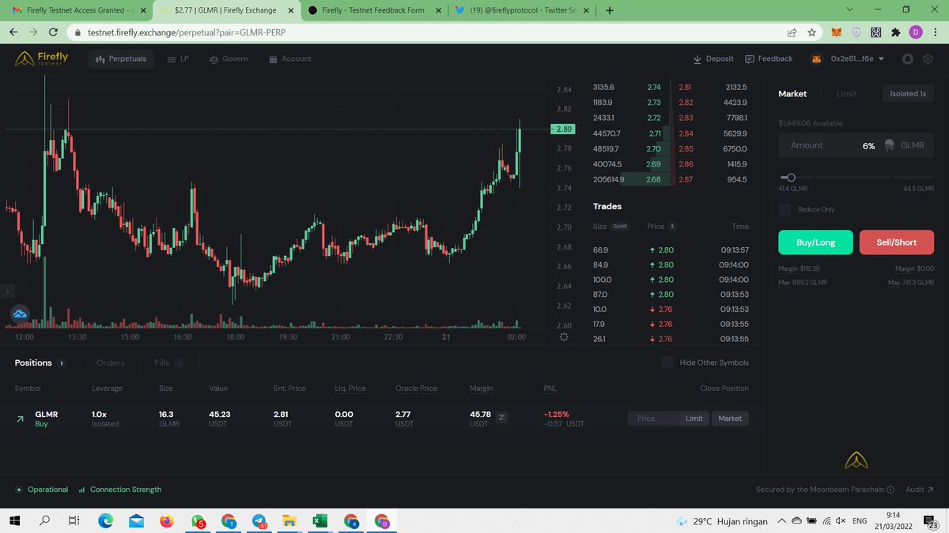Switch to the Fills tab

point(162,362)
